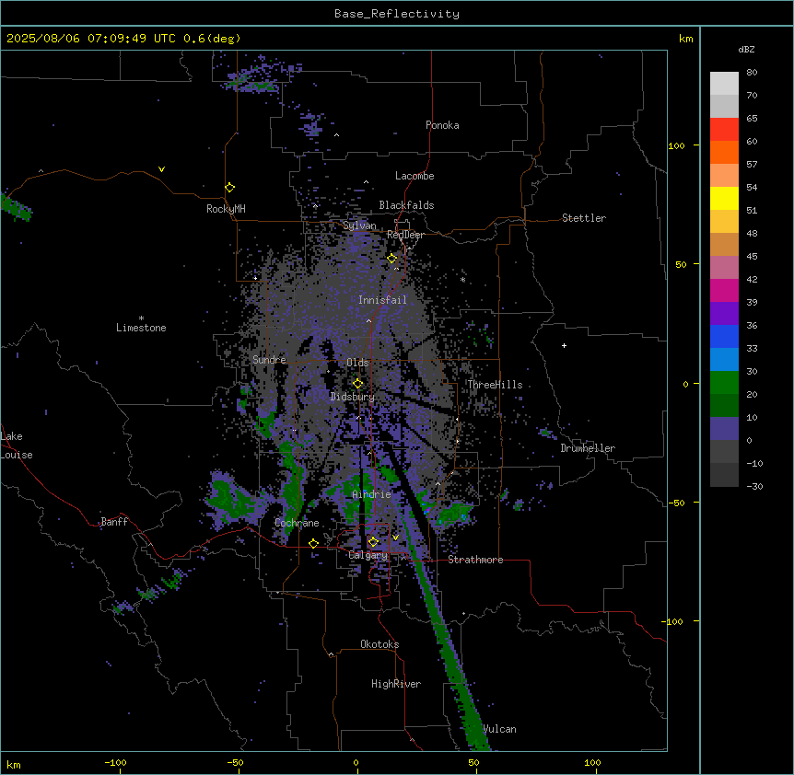Click the Strathmore label

[475, 560]
